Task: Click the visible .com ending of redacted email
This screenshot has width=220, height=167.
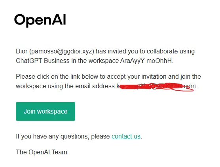Action: pos(190,86)
